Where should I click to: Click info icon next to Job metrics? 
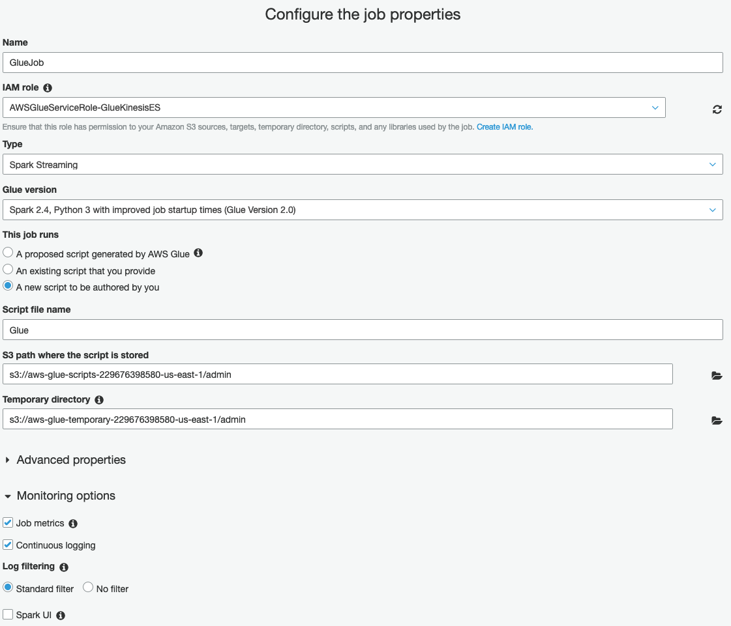(73, 524)
